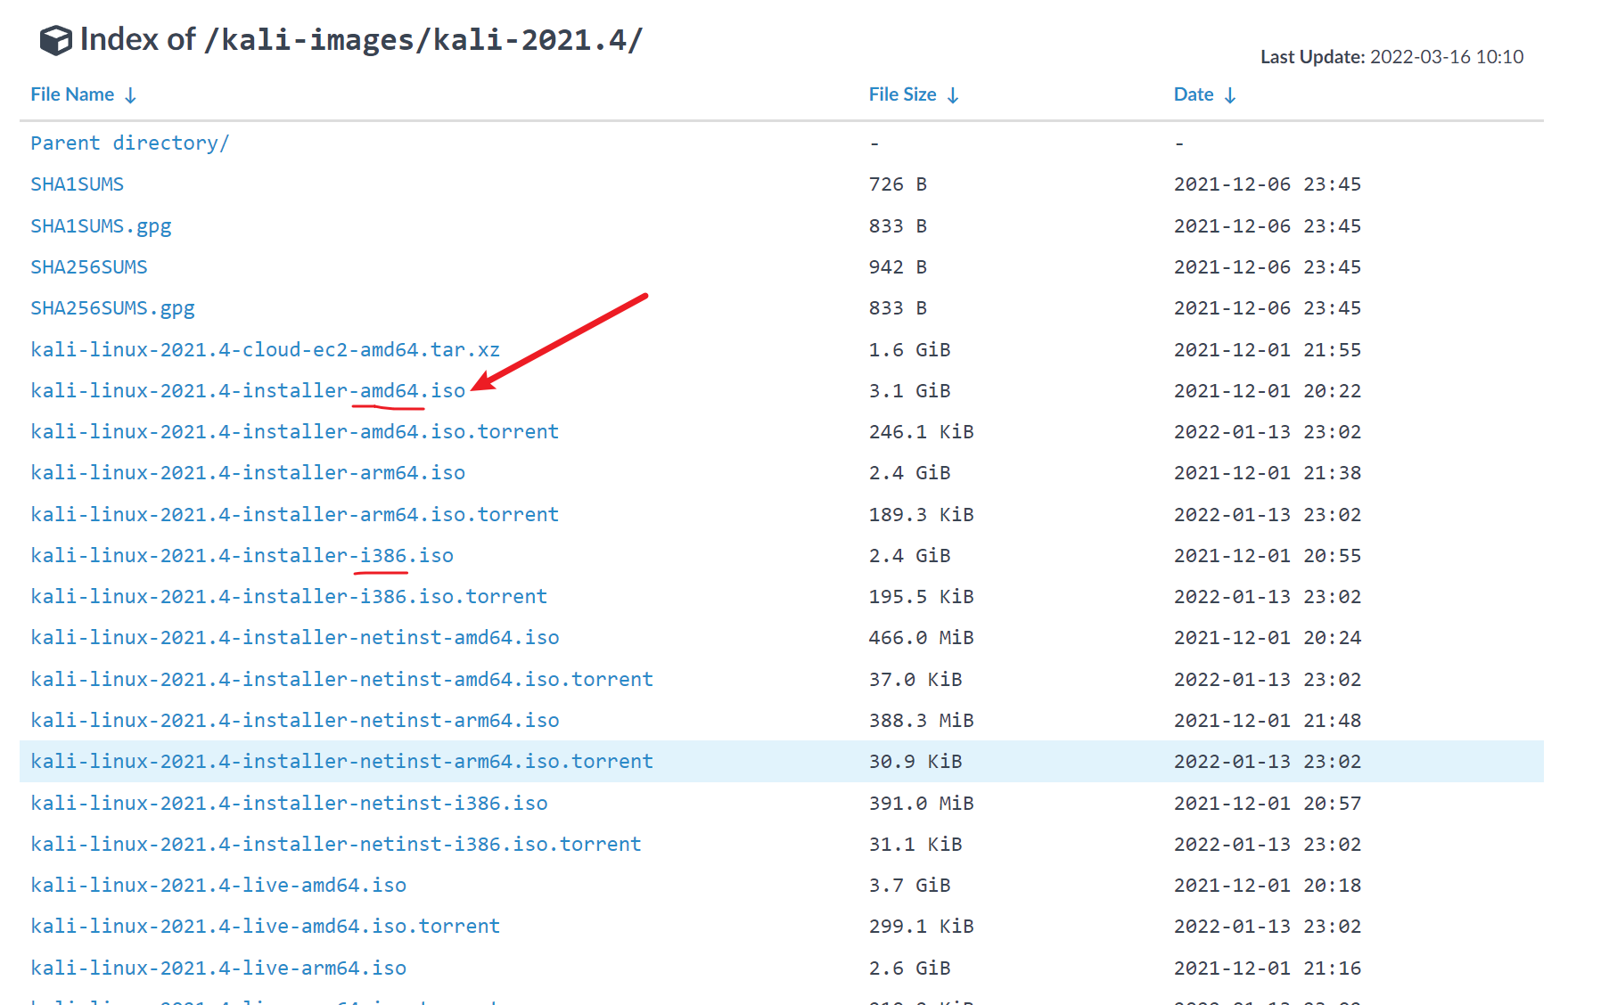Click the date 2021-12-01 21:55
The height and width of the screenshot is (1005, 1617).
[x=1268, y=349]
